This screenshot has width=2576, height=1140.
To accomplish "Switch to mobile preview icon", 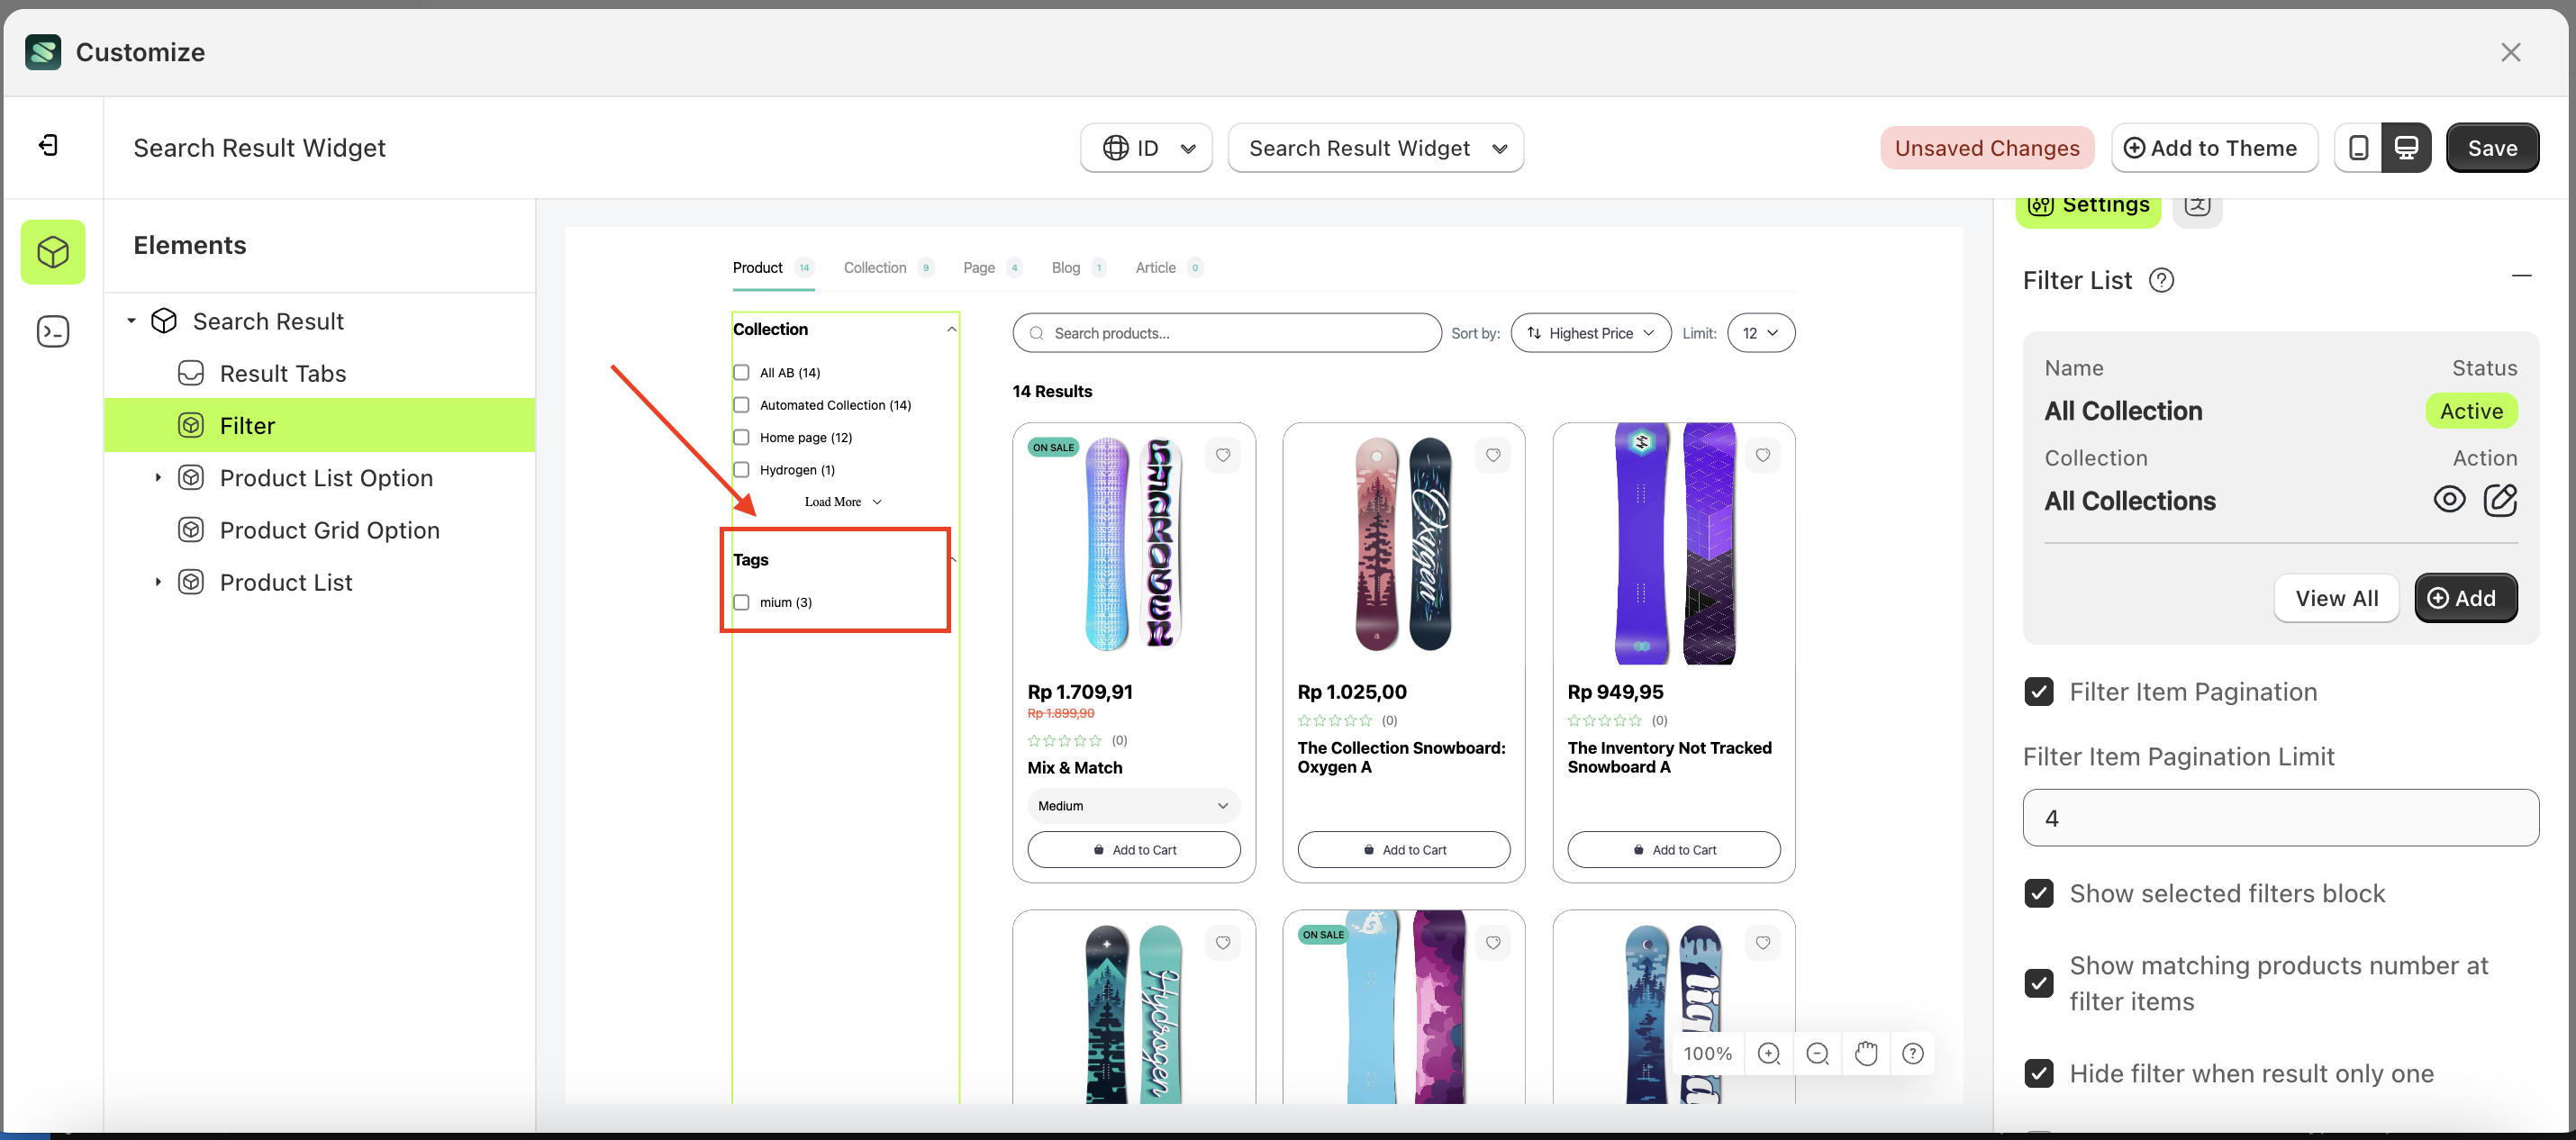I will [2358, 148].
